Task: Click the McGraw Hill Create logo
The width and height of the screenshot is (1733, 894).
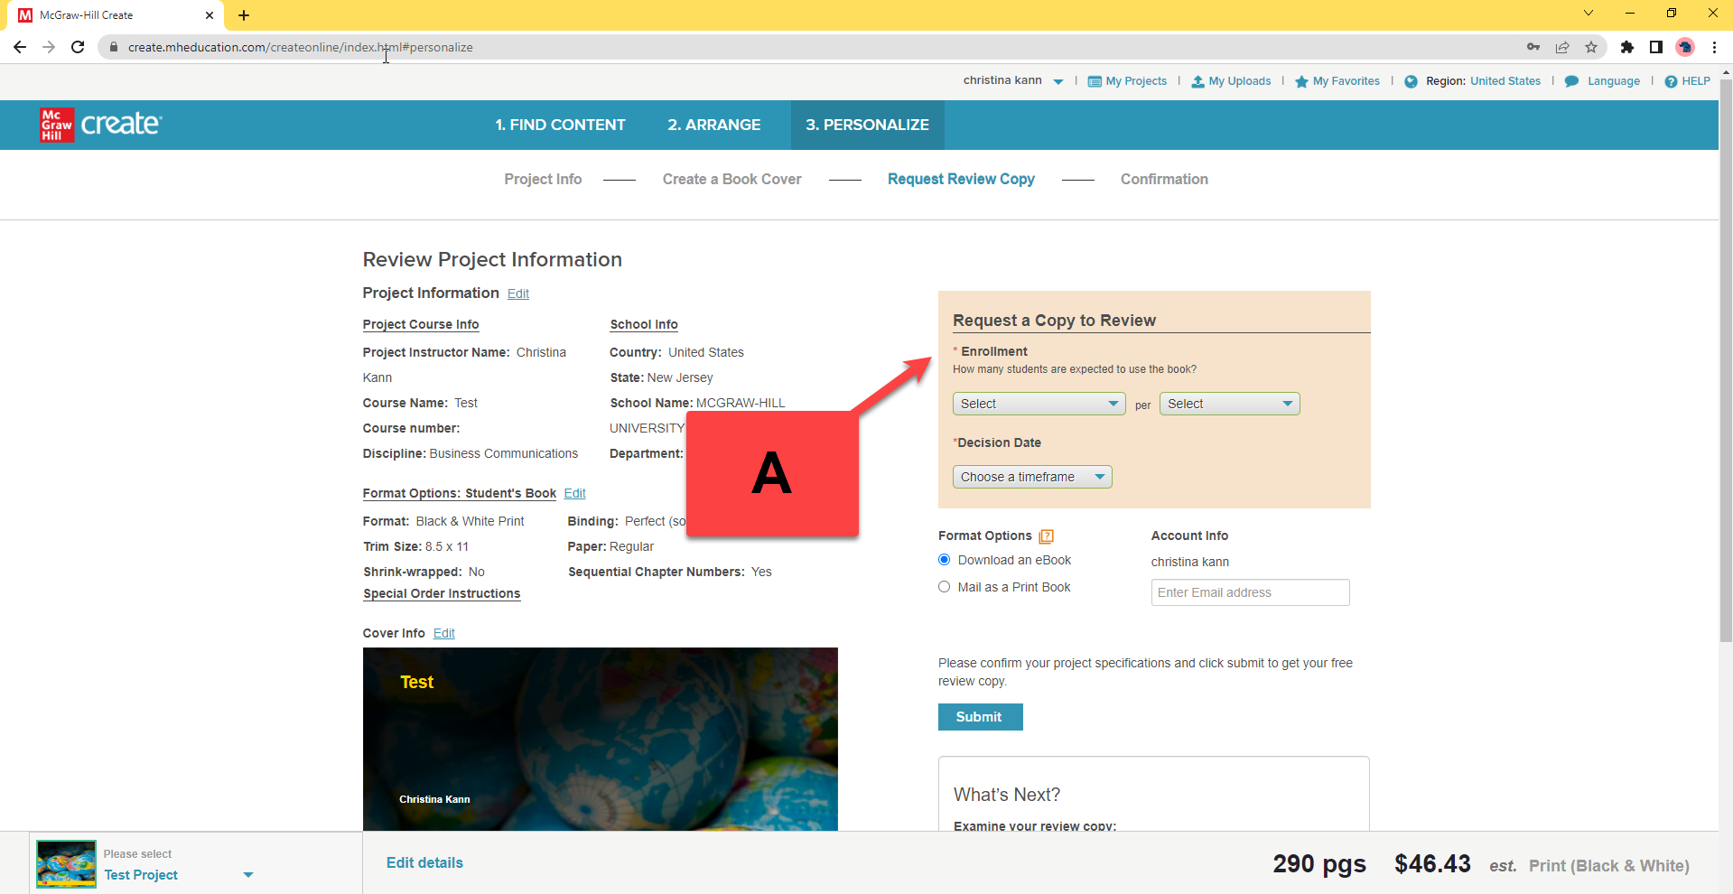Action: [x=100, y=125]
